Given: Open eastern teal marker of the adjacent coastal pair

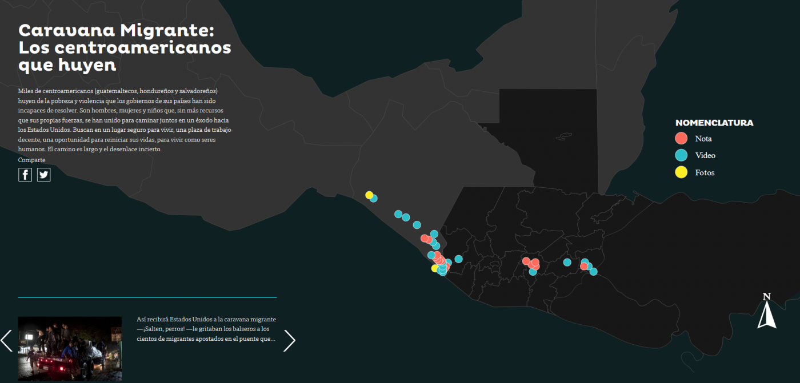Looking at the screenshot, I should [x=406, y=217].
